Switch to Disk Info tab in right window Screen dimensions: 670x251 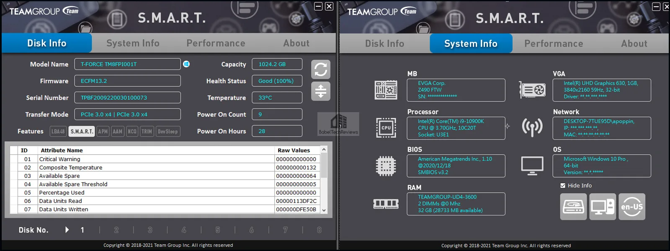click(384, 44)
